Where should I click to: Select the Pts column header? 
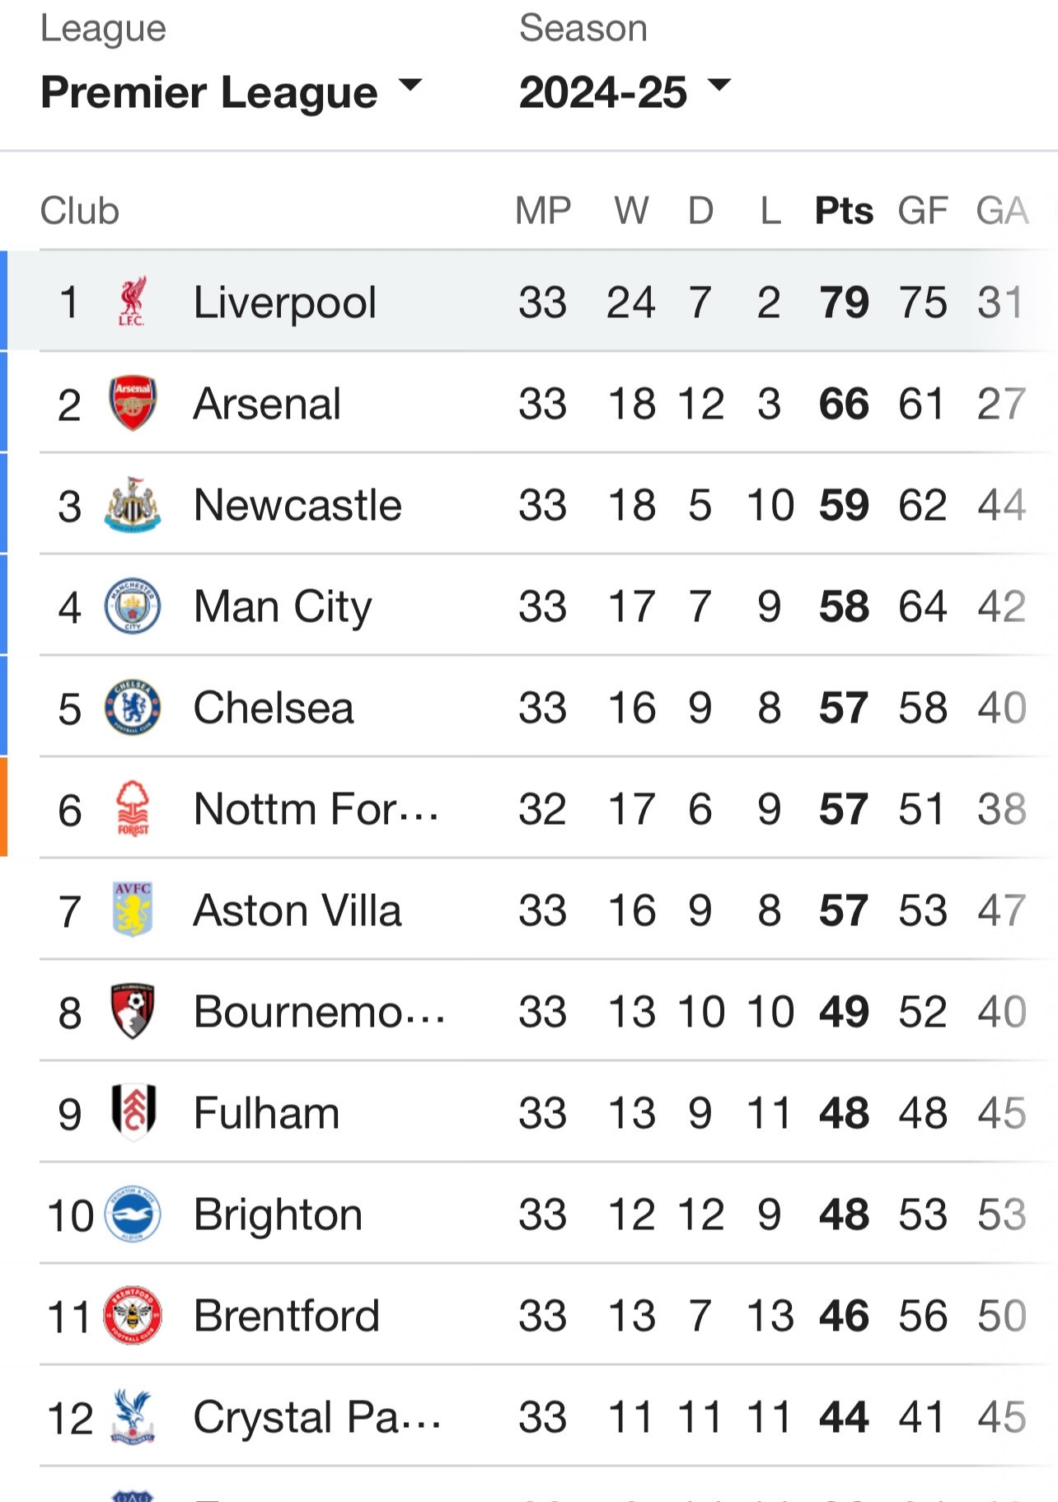(x=844, y=211)
